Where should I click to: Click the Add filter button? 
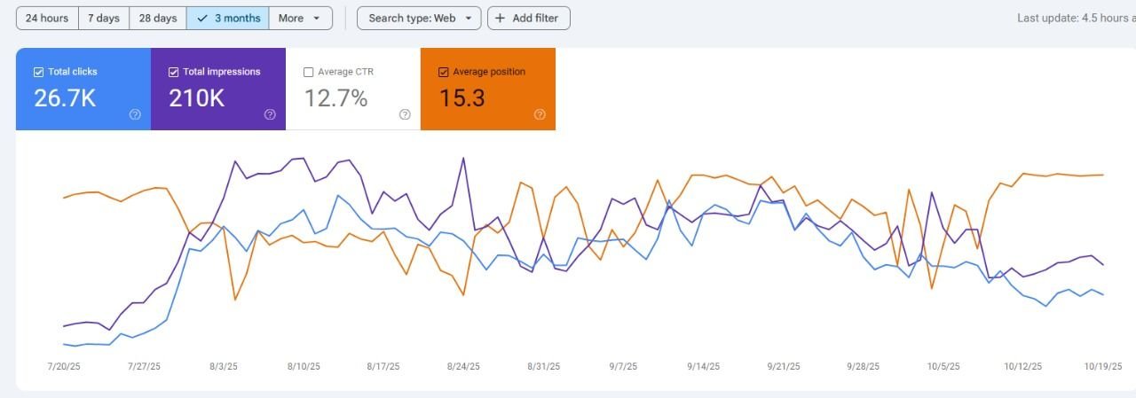pyautogui.click(x=529, y=18)
